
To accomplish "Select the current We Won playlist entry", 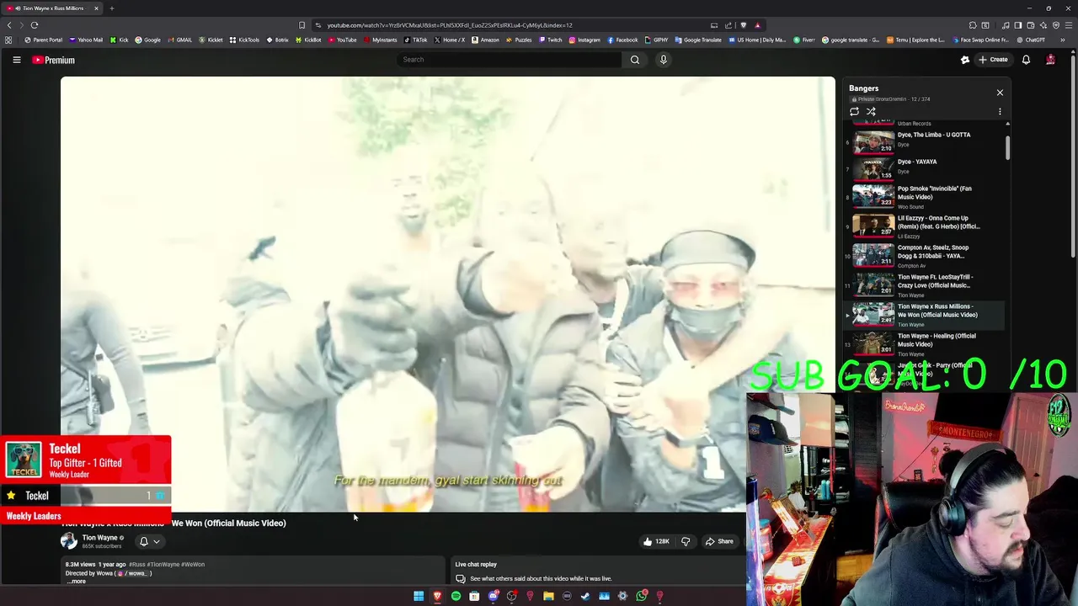I will (924, 315).
